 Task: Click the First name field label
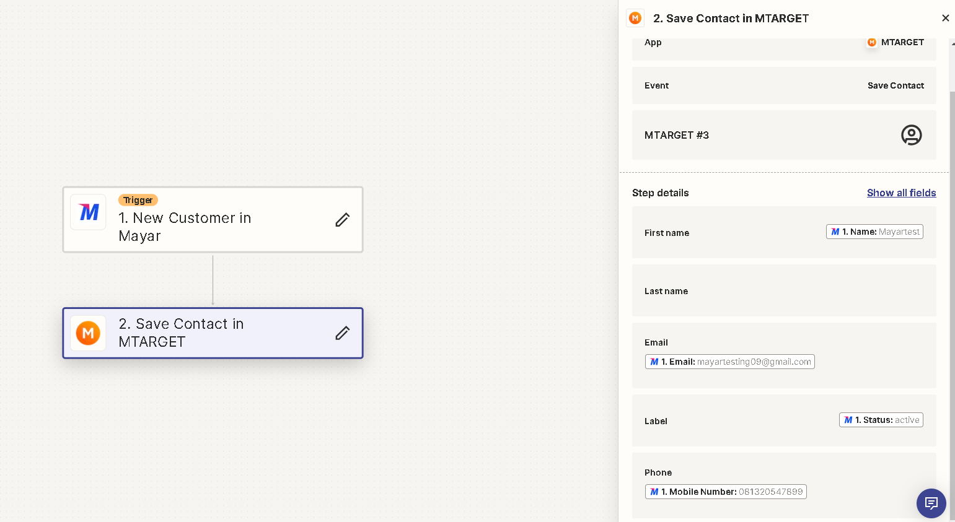click(666, 233)
